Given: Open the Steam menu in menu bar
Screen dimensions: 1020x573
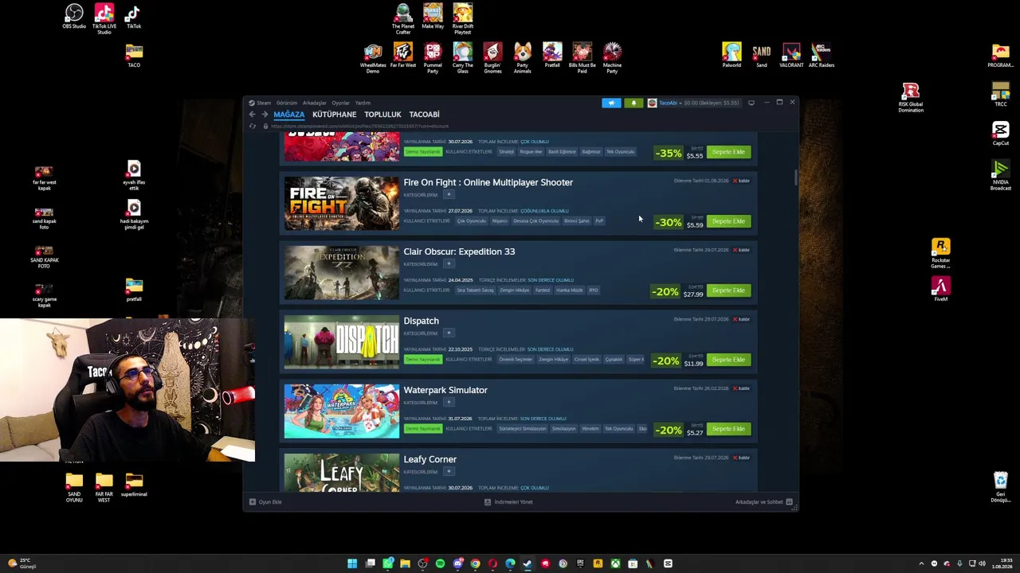Looking at the screenshot, I should tap(264, 103).
